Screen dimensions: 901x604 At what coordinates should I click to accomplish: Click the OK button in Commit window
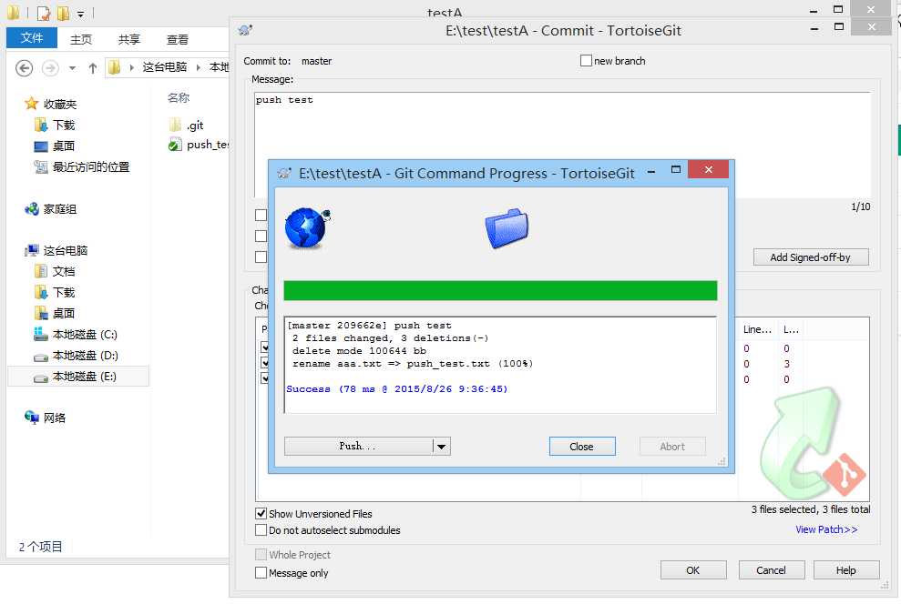click(693, 570)
